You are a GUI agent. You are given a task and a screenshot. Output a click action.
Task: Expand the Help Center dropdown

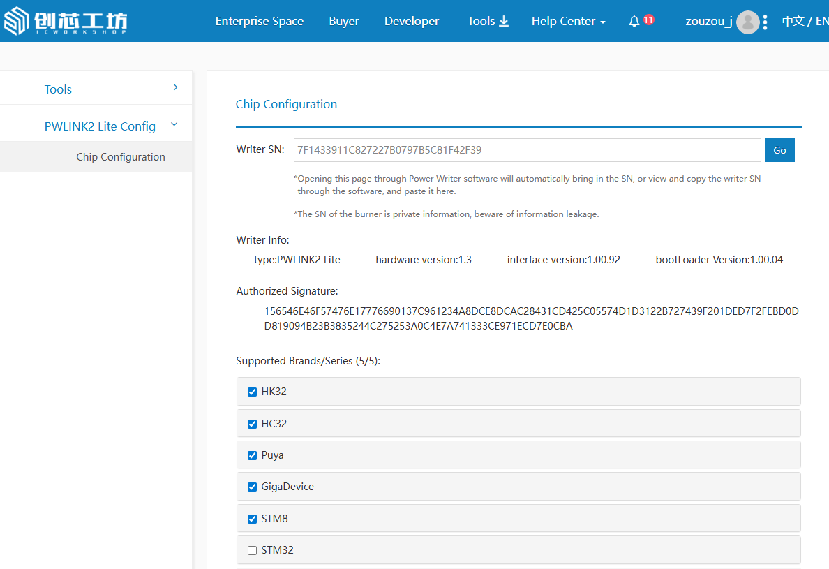point(568,22)
